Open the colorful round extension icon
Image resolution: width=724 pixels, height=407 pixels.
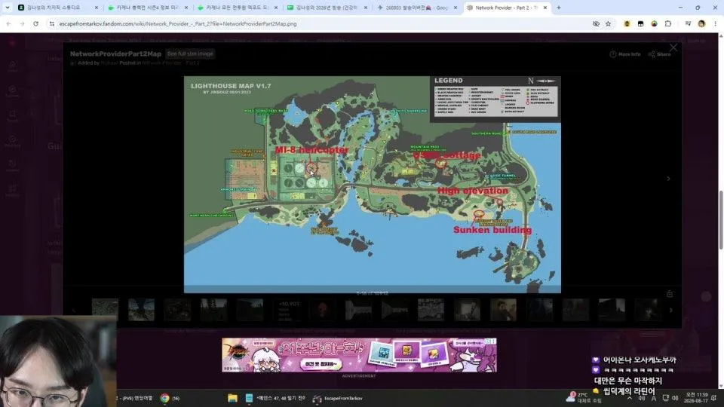(655, 23)
